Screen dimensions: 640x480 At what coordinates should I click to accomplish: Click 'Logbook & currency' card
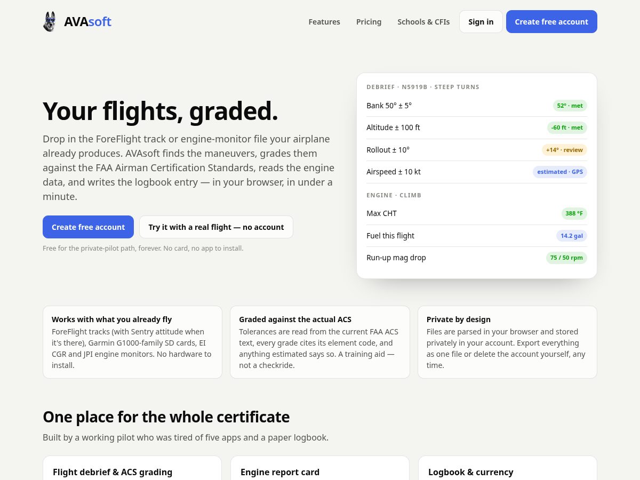[x=508, y=468]
